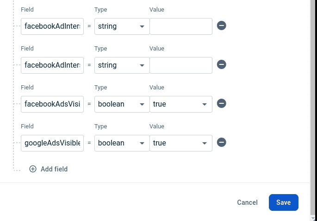Remove the first facebookAdInters string field
This screenshot has width=317, height=221.
point(222,26)
